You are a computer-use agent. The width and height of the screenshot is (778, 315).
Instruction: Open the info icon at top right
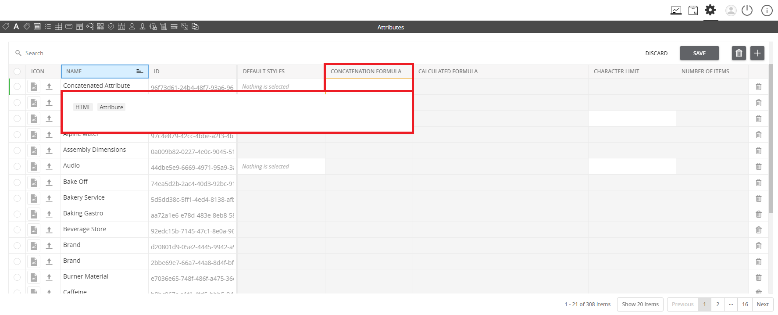(x=767, y=11)
